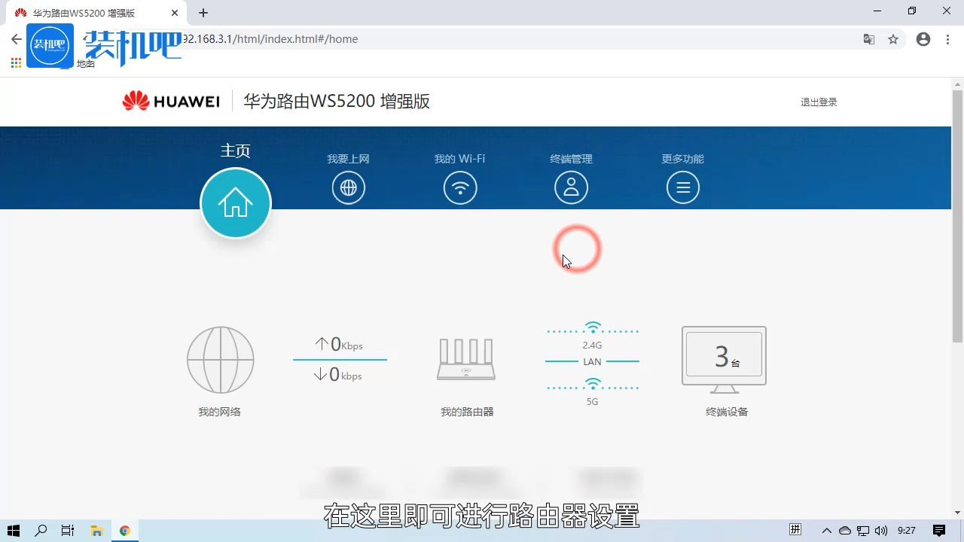Open 终端设备 via the monitor icon showing 3台
This screenshot has height=542, width=964.
pos(722,356)
